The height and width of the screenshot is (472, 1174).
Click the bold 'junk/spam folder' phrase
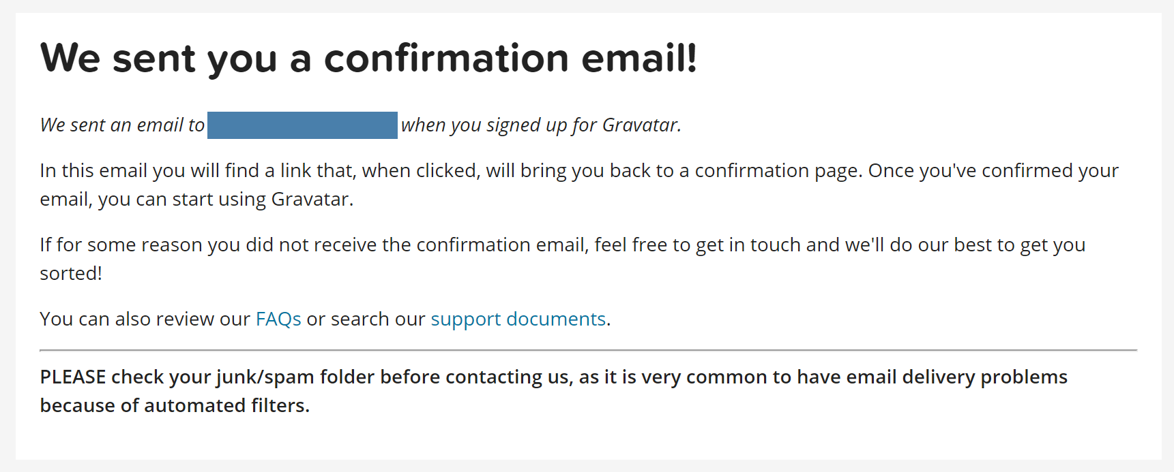295,377
